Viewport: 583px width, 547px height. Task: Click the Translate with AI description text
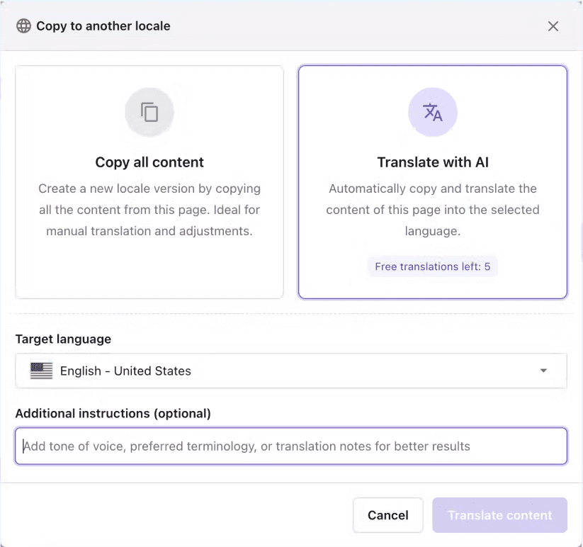[x=433, y=210]
